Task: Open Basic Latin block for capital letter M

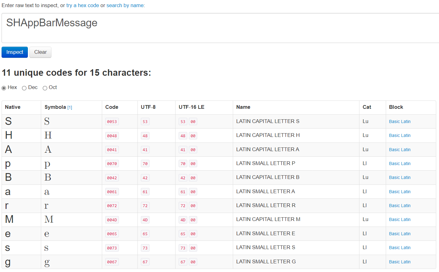Action: pos(400,219)
